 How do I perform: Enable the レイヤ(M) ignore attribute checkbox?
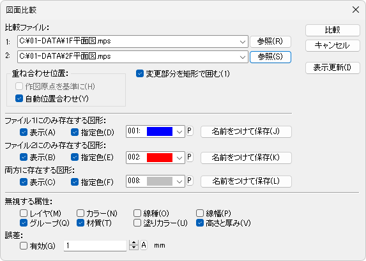[24, 213]
